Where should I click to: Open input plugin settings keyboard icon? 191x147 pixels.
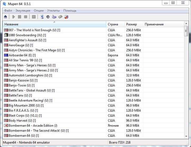(x=54, y=17)
